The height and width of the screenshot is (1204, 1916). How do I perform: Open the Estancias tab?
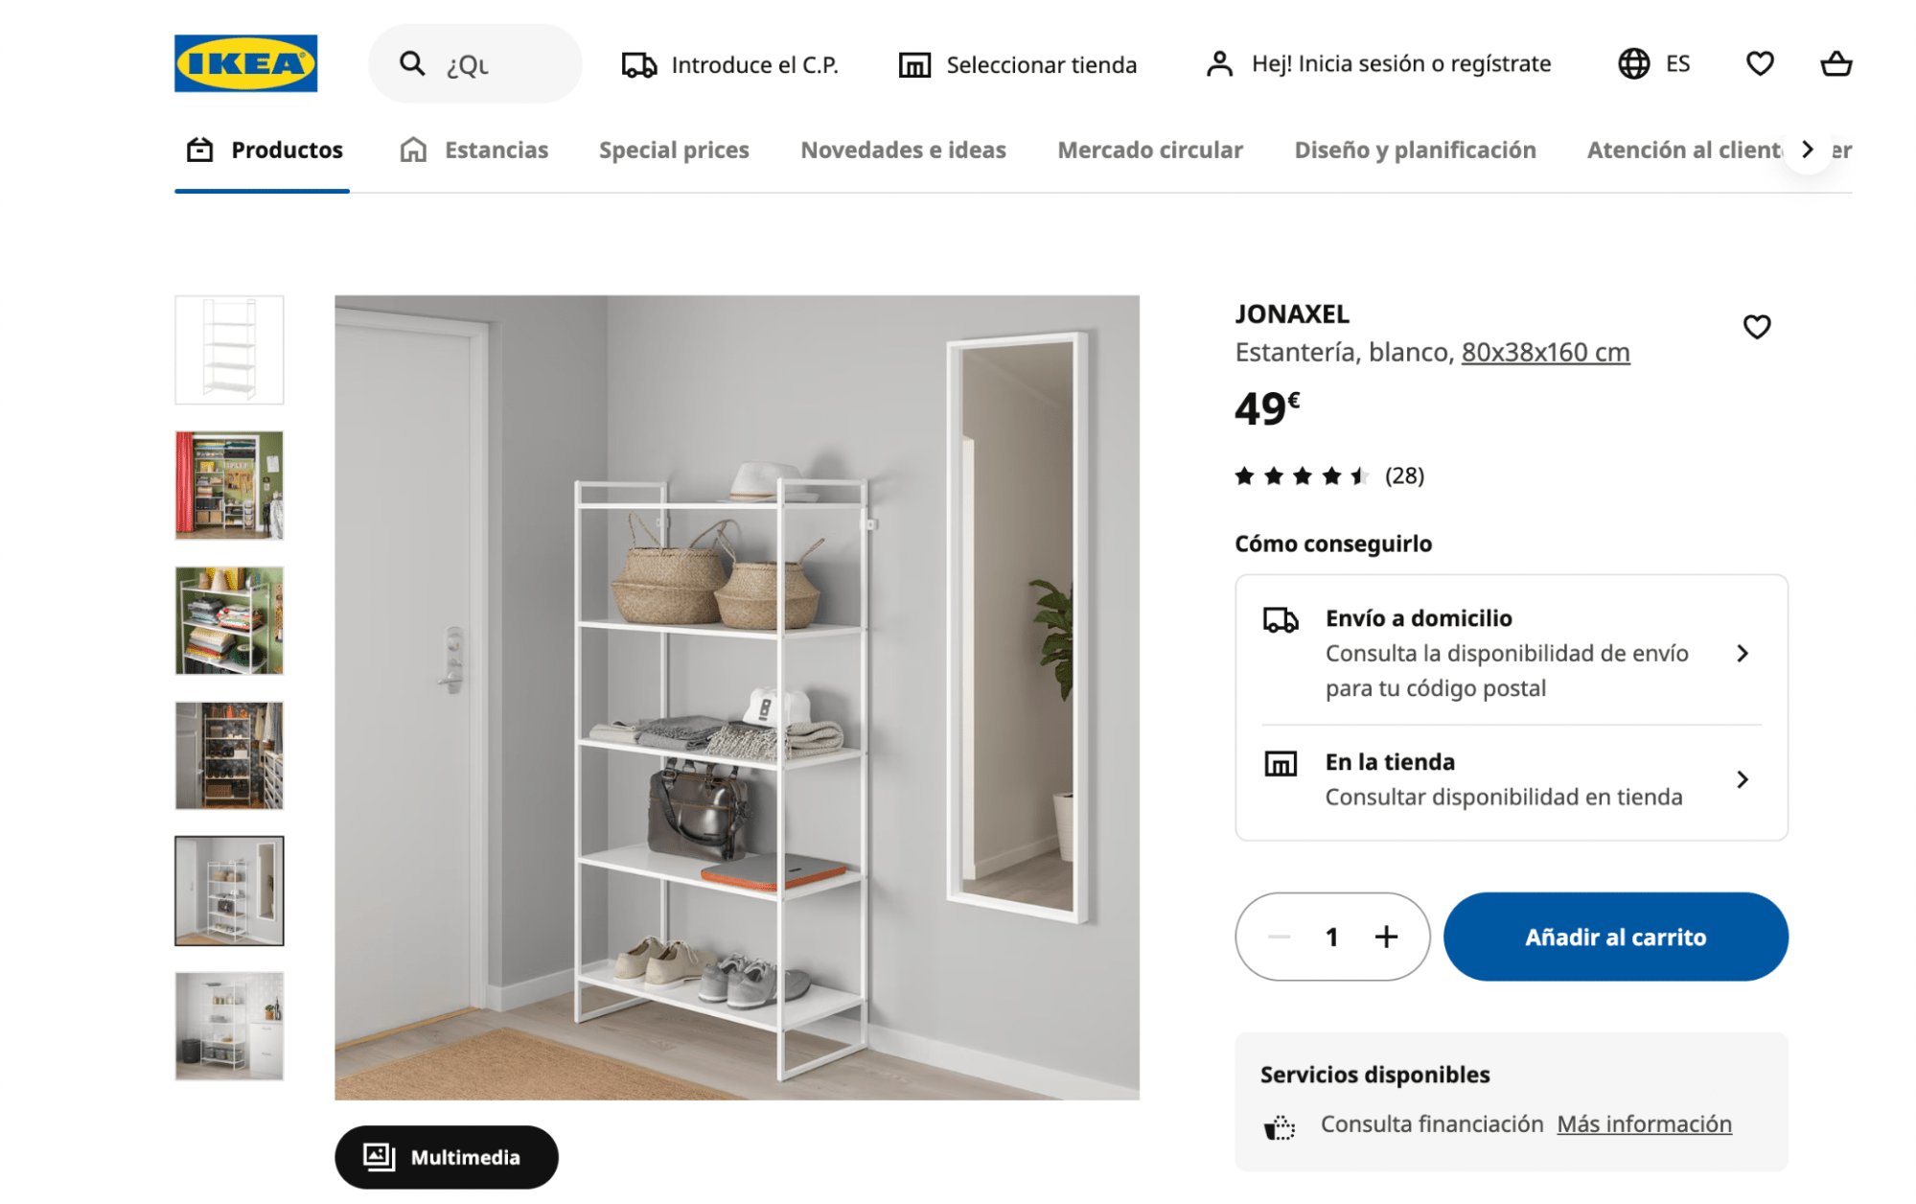pyautogui.click(x=473, y=150)
